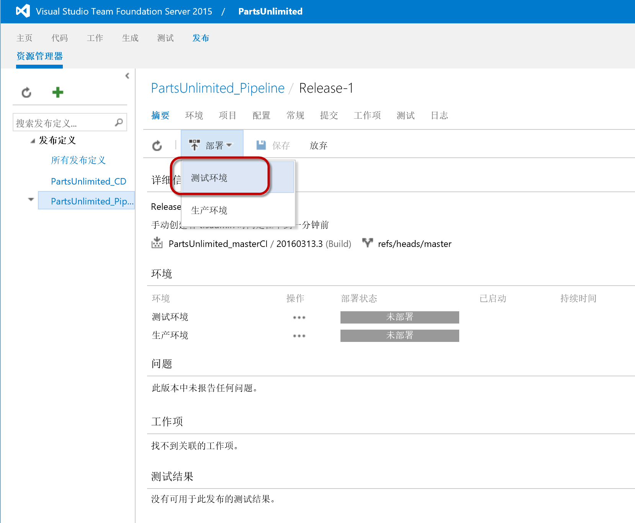Open actions ellipsis for 生产环境 row

pos(299,336)
